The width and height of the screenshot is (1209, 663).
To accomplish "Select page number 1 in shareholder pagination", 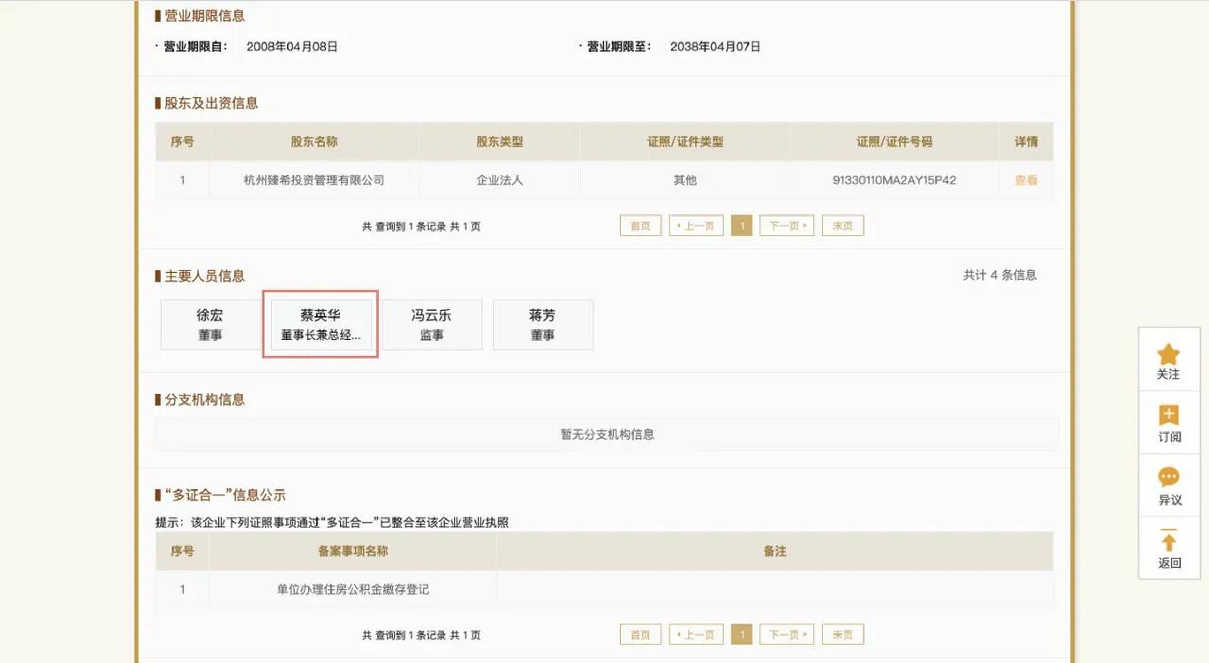I will pyautogui.click(x=743, y=225).
